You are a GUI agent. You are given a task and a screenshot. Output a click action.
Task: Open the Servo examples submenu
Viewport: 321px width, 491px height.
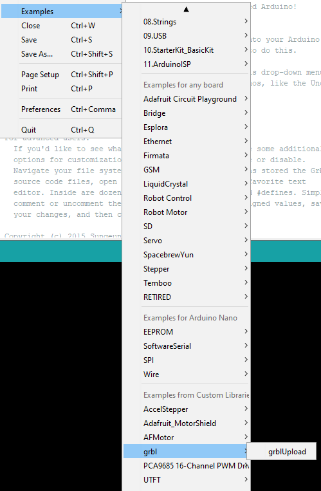tap(187, 241)
